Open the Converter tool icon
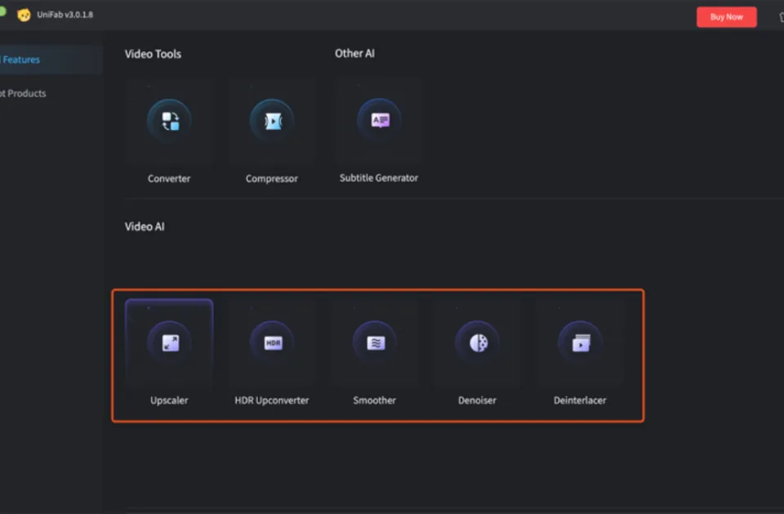The image size is (784, 514). pos(169,121)
